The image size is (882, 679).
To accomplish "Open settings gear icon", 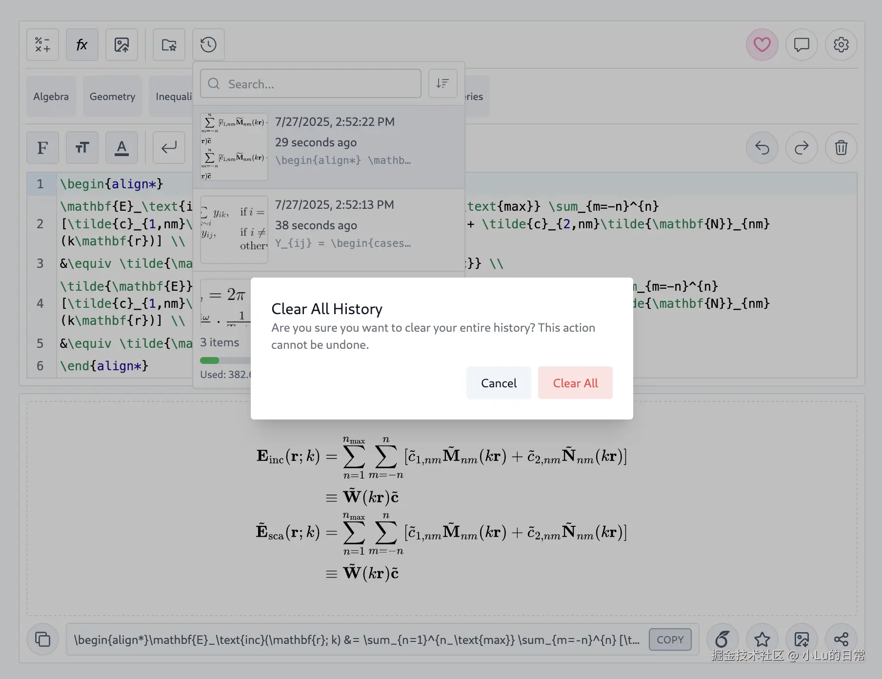I will click(x=841, y=45).
